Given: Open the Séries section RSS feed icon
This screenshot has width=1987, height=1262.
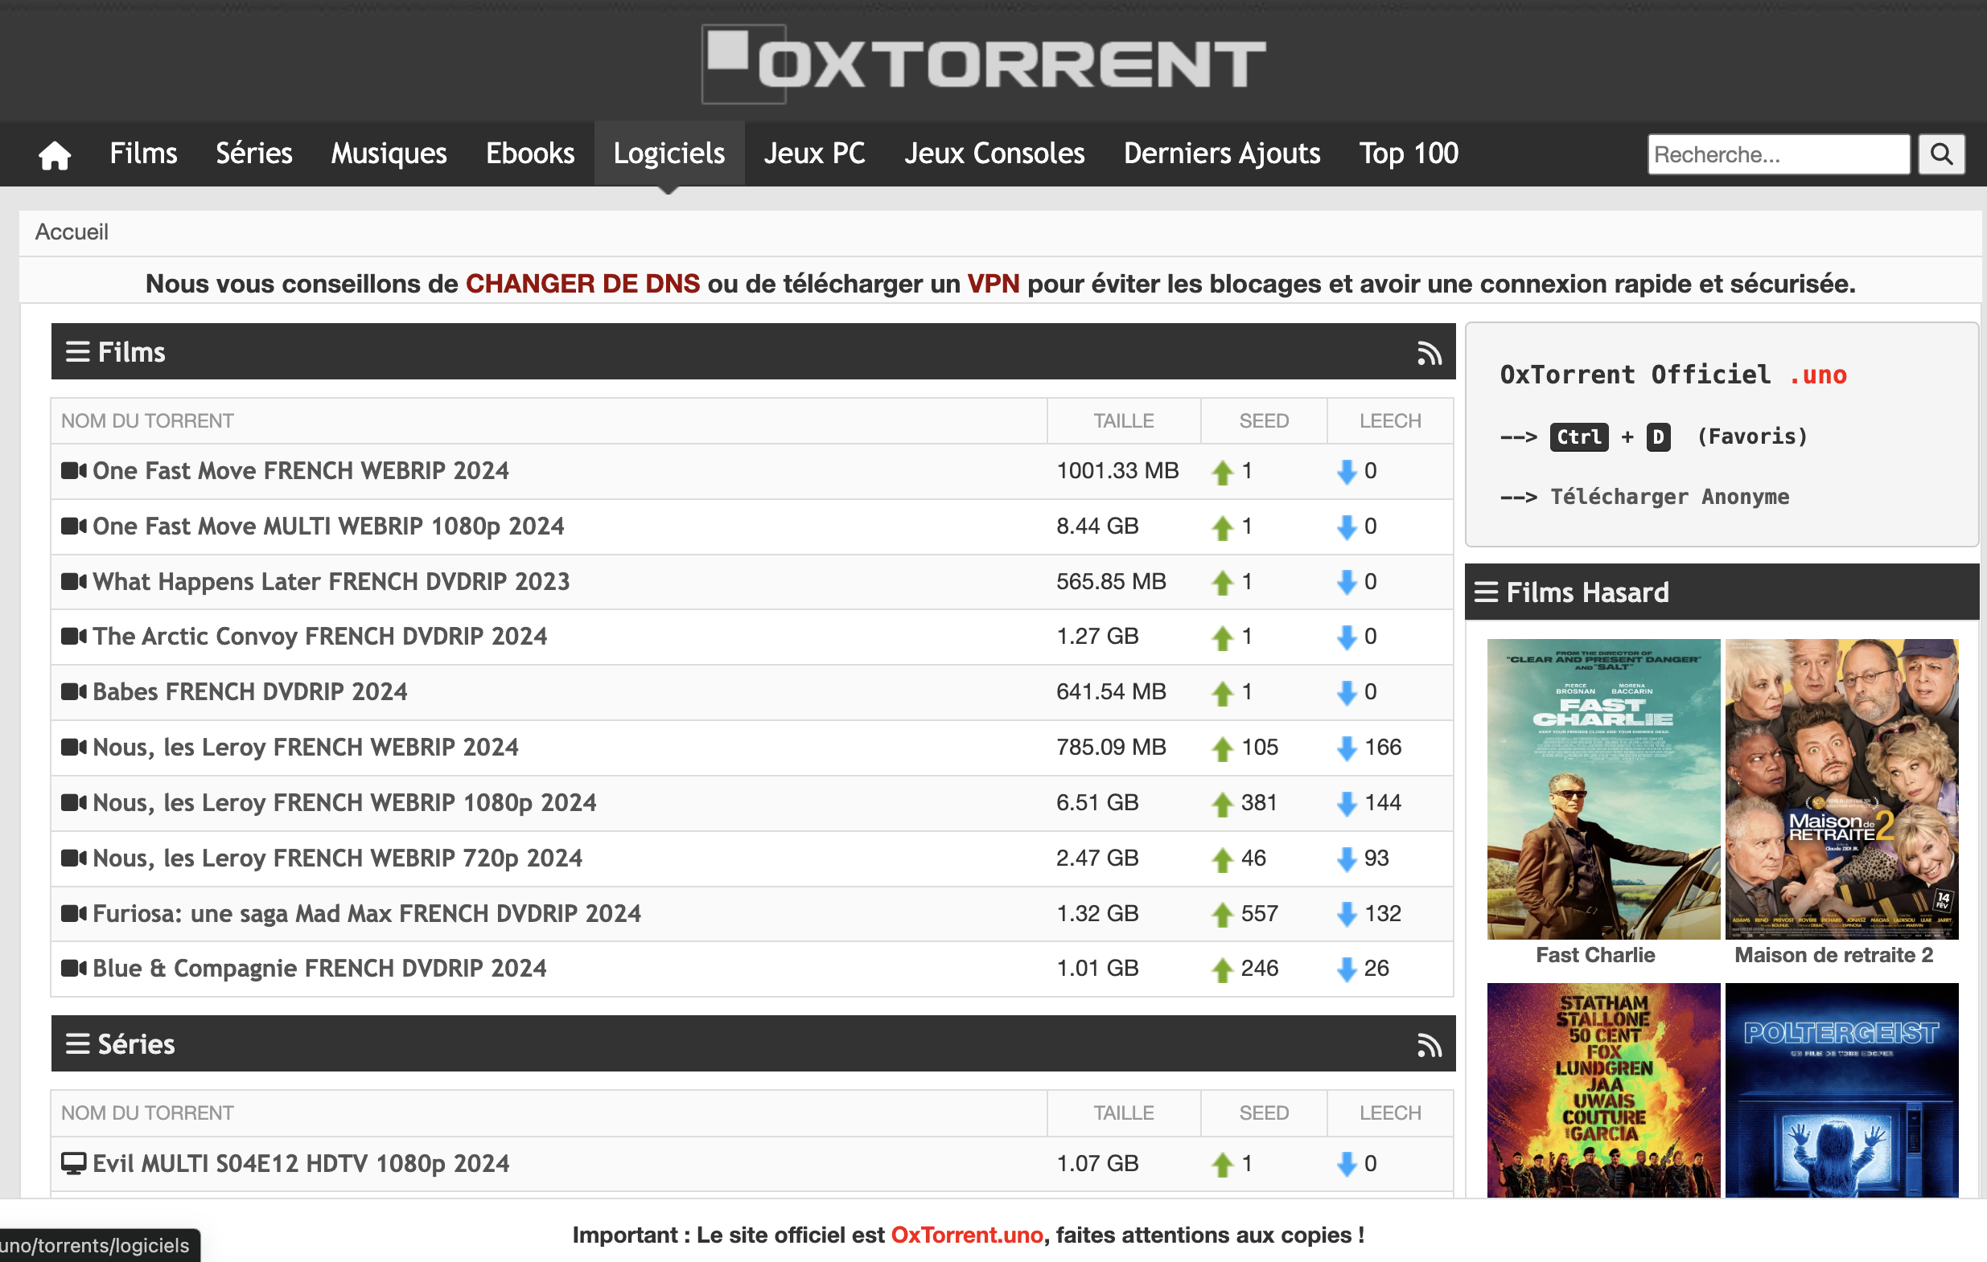Looking at the screenshot, I should (x=1429, y=1044).
